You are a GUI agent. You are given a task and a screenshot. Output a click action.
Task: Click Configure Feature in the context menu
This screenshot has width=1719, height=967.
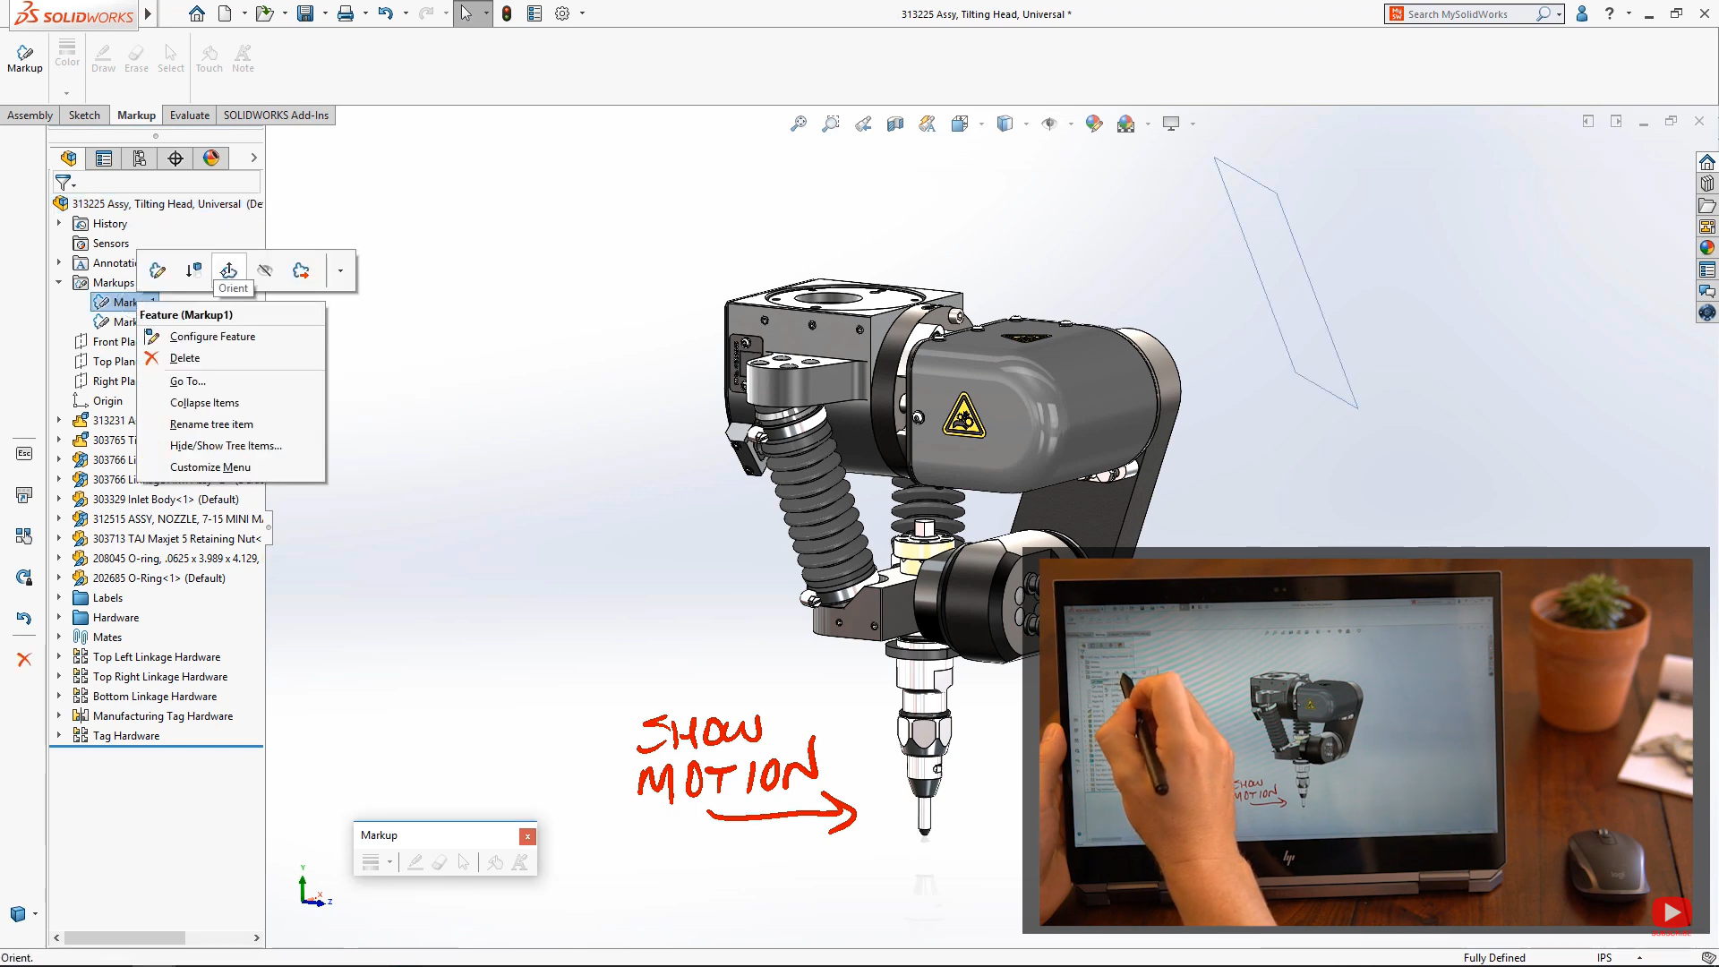(212, 336)
